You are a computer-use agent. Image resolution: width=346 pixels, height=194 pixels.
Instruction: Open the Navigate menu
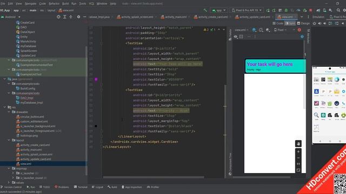click(30, 4)
